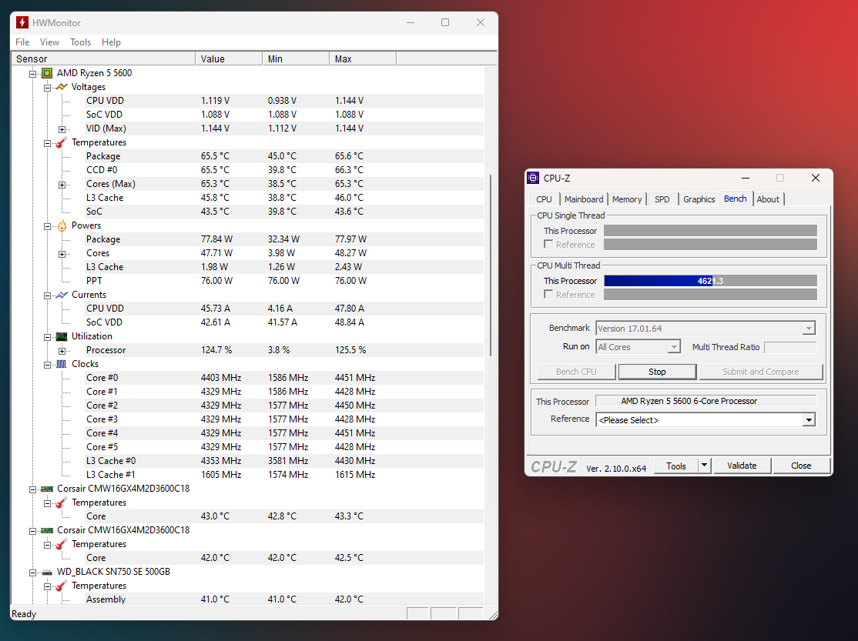858x641 pixels.
Task: Click the Sensor column header
Action: (x=103, y=58)
